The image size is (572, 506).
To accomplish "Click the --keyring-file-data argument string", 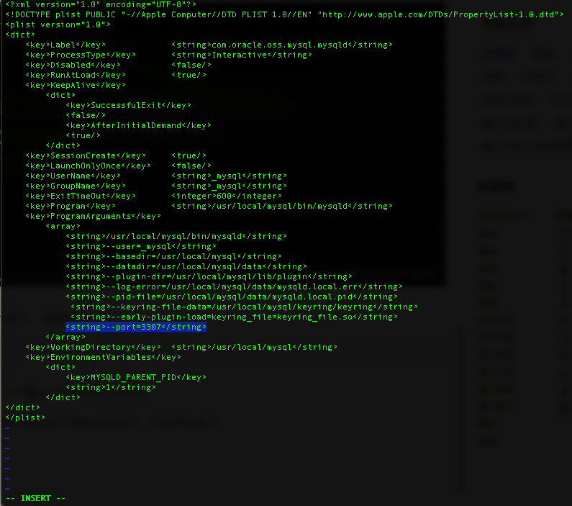I will point(244,307).
